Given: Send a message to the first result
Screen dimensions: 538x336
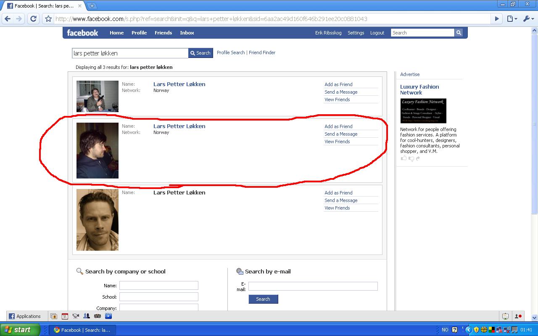Looking at the screenshot, I should coord(341,92).
